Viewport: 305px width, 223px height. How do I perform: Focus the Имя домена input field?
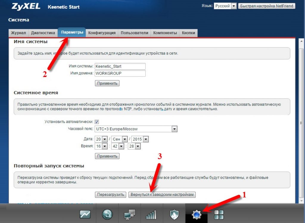pos(120,73)
